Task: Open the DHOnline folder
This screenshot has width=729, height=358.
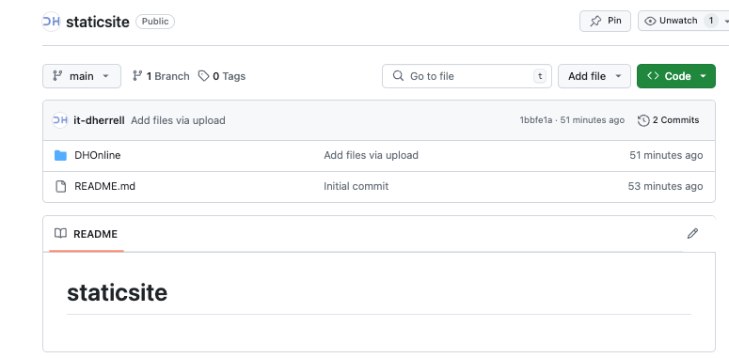Action: coord(98,155)
